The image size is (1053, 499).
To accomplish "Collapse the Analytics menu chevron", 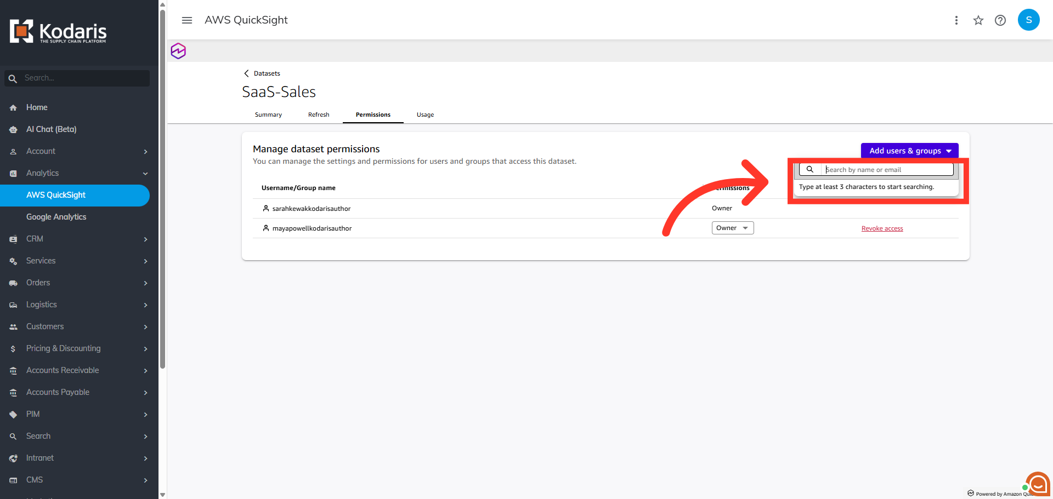I will coord(145,174).
